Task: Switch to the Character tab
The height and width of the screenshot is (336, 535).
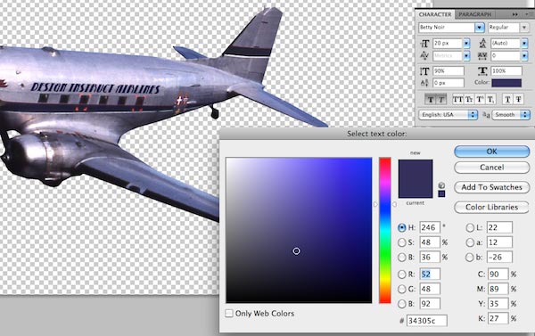Action: (x=435, y=14)
